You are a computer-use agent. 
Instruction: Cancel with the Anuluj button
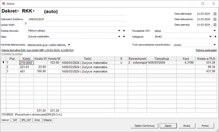coord(186,126)
